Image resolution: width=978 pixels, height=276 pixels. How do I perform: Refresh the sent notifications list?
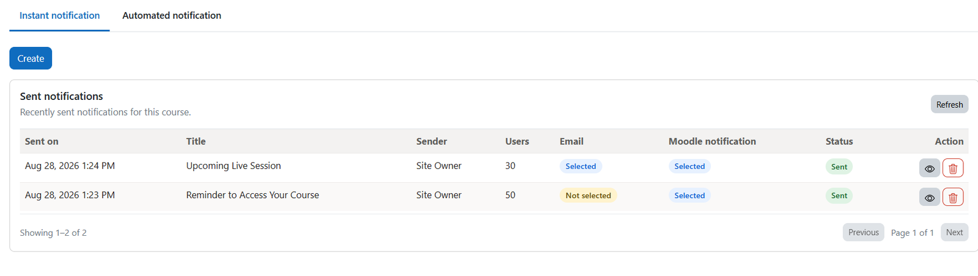coord(949,104)
